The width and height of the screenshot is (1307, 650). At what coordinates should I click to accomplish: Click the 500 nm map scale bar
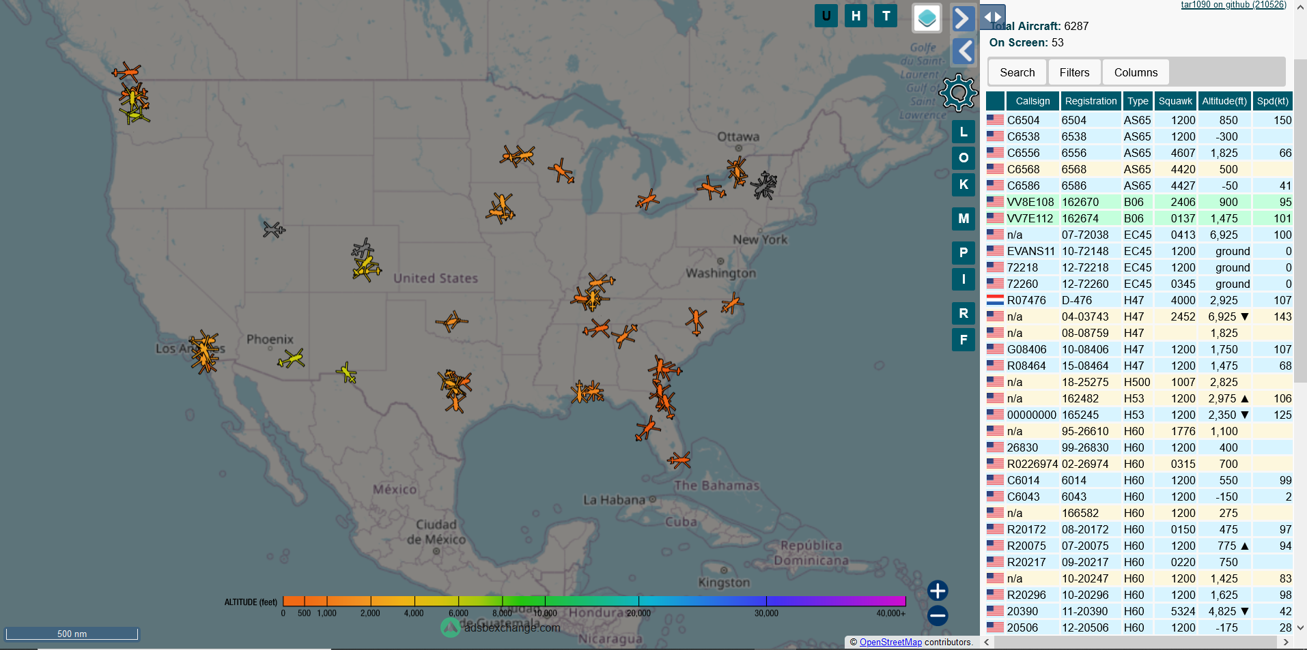click(x=72, y=634)
